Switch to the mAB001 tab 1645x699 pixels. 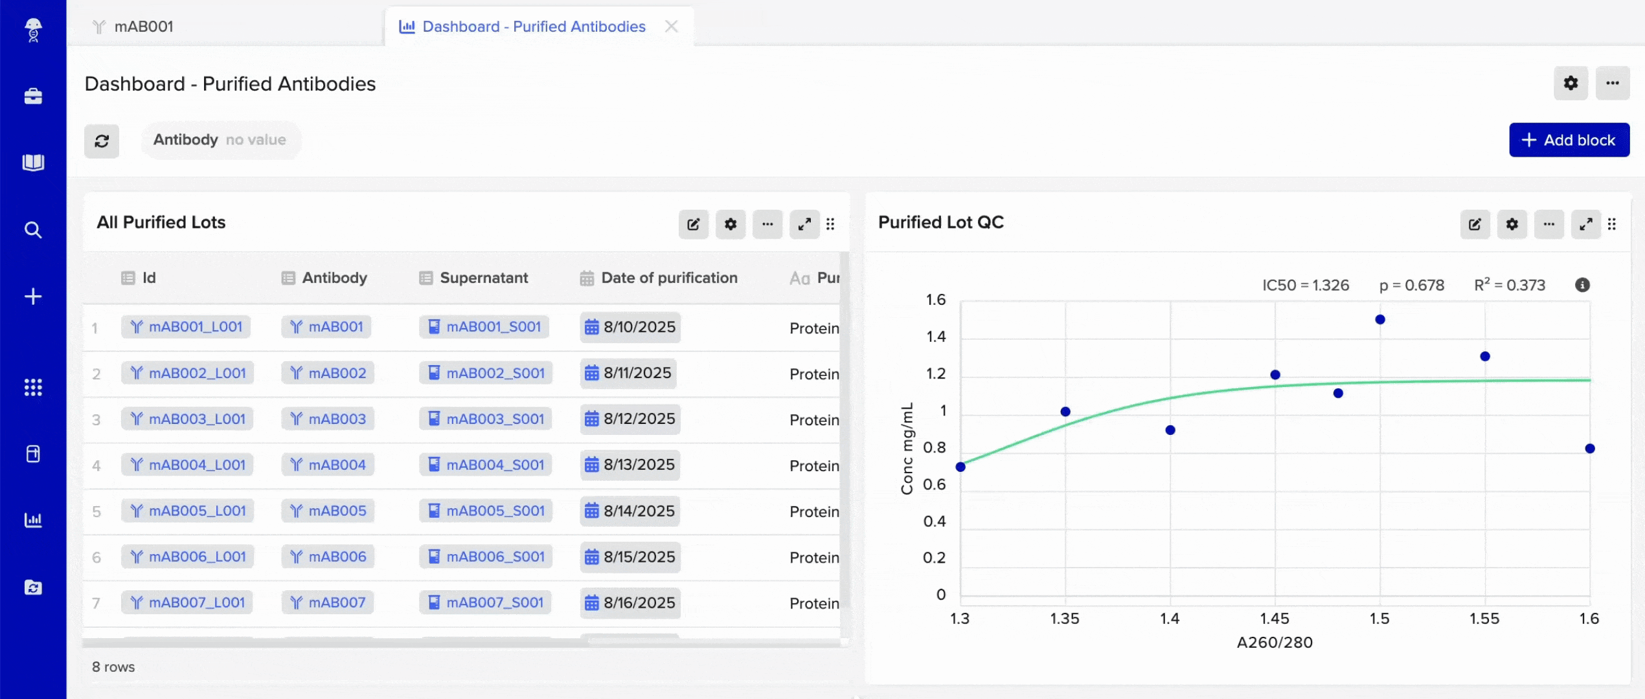point(143,27)
